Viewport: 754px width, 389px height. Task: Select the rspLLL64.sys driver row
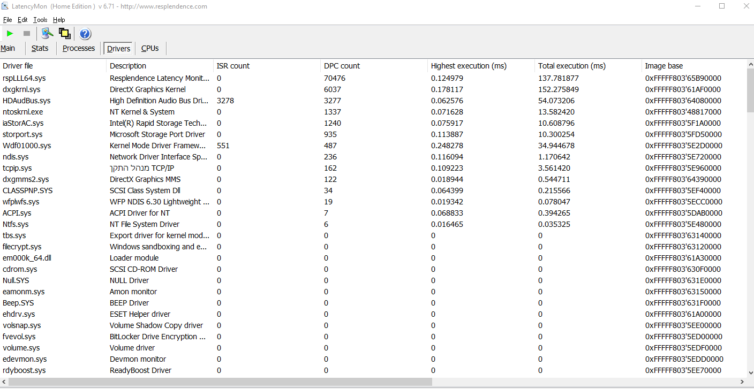coord(373,78)
